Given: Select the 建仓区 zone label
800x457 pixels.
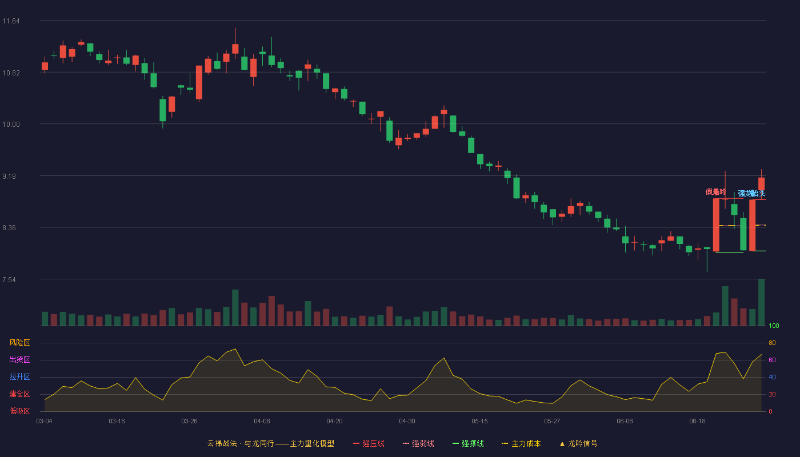Looking at the screenshot, I should (x=20, y=394).
